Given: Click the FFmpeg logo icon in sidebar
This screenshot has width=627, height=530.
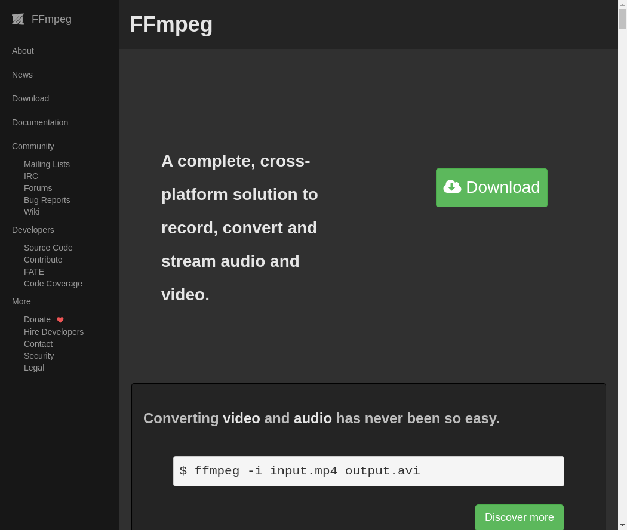Looking at the screenshot, I should [x=18, y=19].
